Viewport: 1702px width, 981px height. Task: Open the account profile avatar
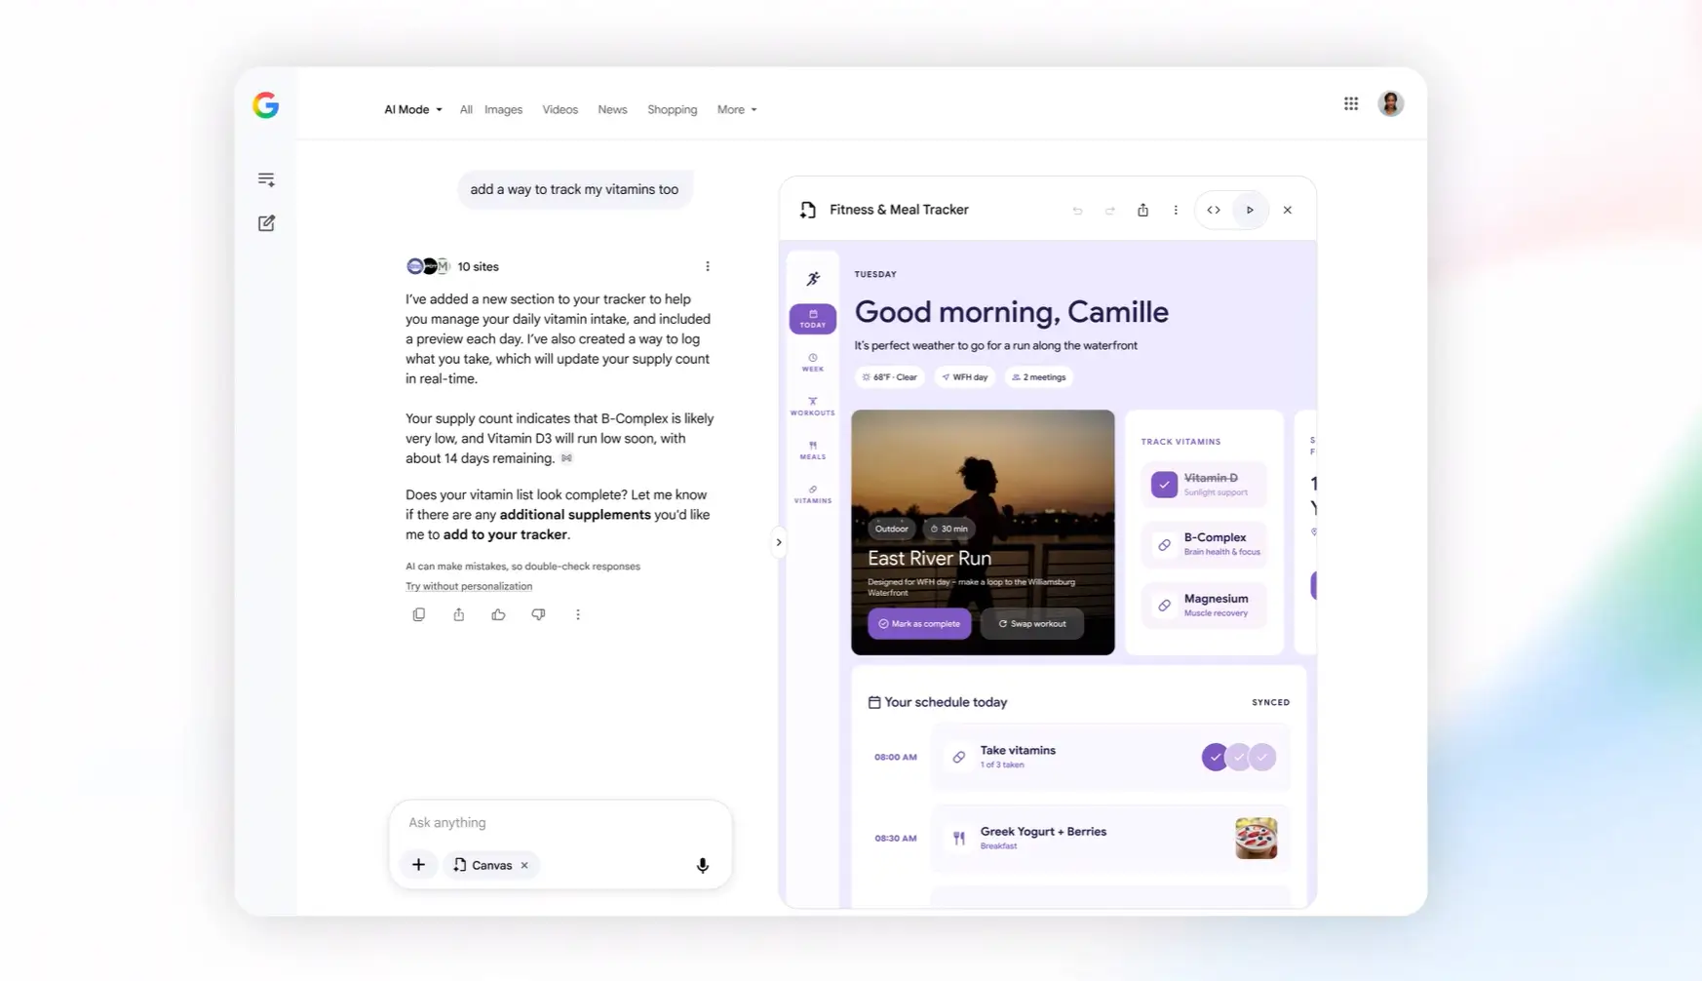(1391, 103)
